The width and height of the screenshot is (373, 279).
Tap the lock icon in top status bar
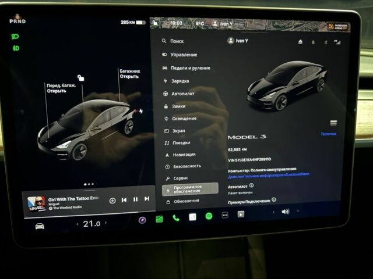[155, 23]
